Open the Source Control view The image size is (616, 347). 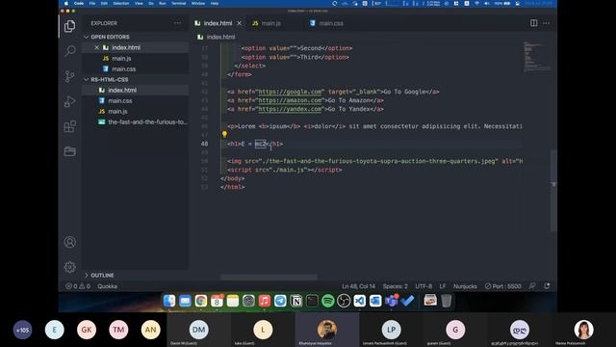pos(70,76)
